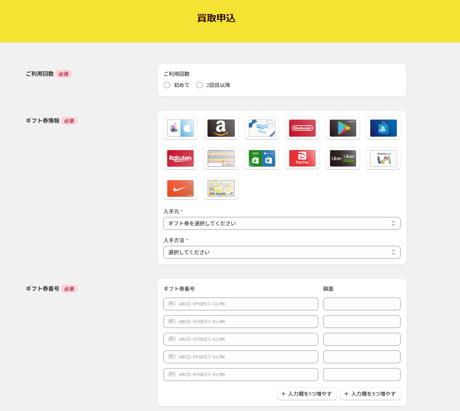Pick the QUO Pay card
This screenshot has height=411, width=460.
pos(262,128)
